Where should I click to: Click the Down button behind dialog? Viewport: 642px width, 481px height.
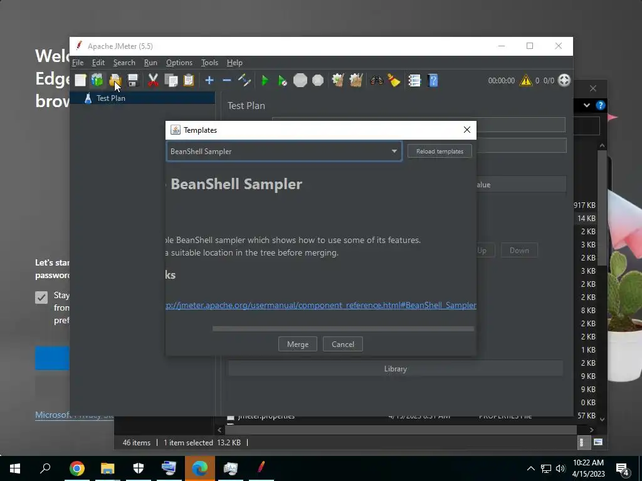point(519,251)
